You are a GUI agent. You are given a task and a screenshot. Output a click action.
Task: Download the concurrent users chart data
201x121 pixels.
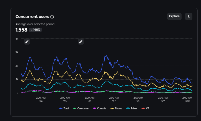click(x=189, y=16)
